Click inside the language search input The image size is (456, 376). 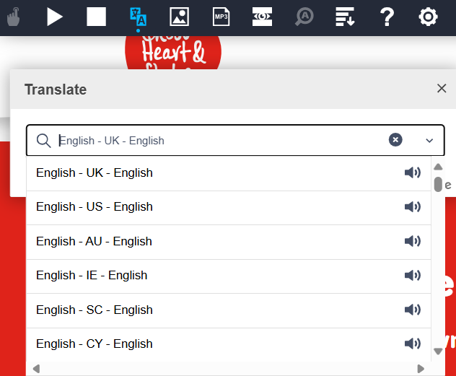(216, 141)
